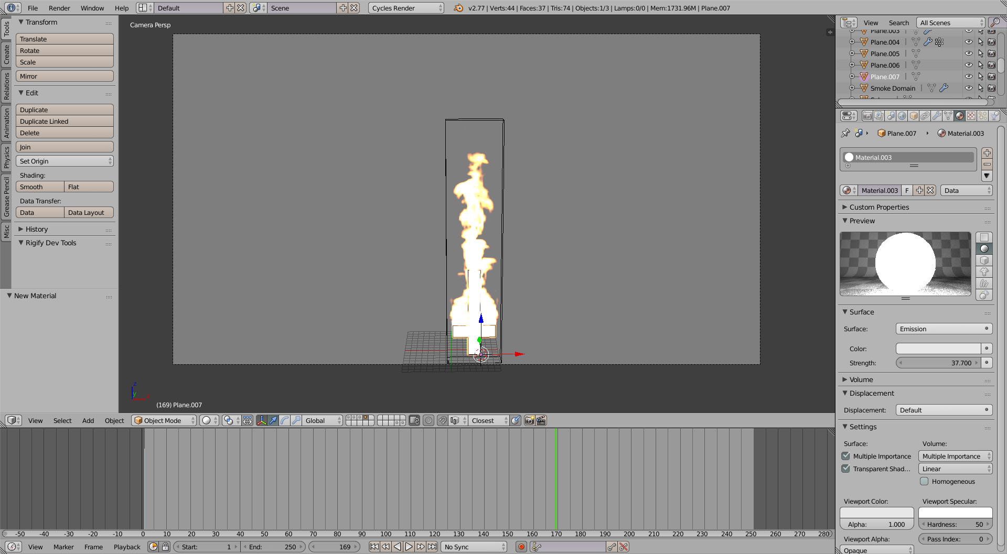Expand the History panel
This screenshot has height=554, width=1007.
(36, 229)
